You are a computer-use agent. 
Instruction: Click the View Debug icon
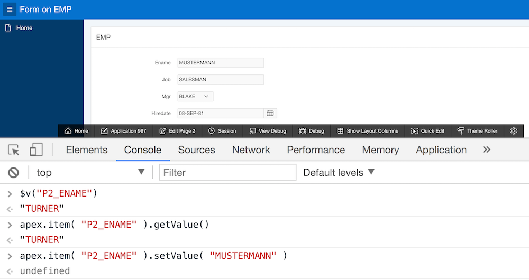click(252, 130)
